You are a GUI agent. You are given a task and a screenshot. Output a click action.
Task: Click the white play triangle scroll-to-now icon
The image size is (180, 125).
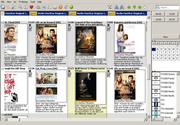pos(145,7)
